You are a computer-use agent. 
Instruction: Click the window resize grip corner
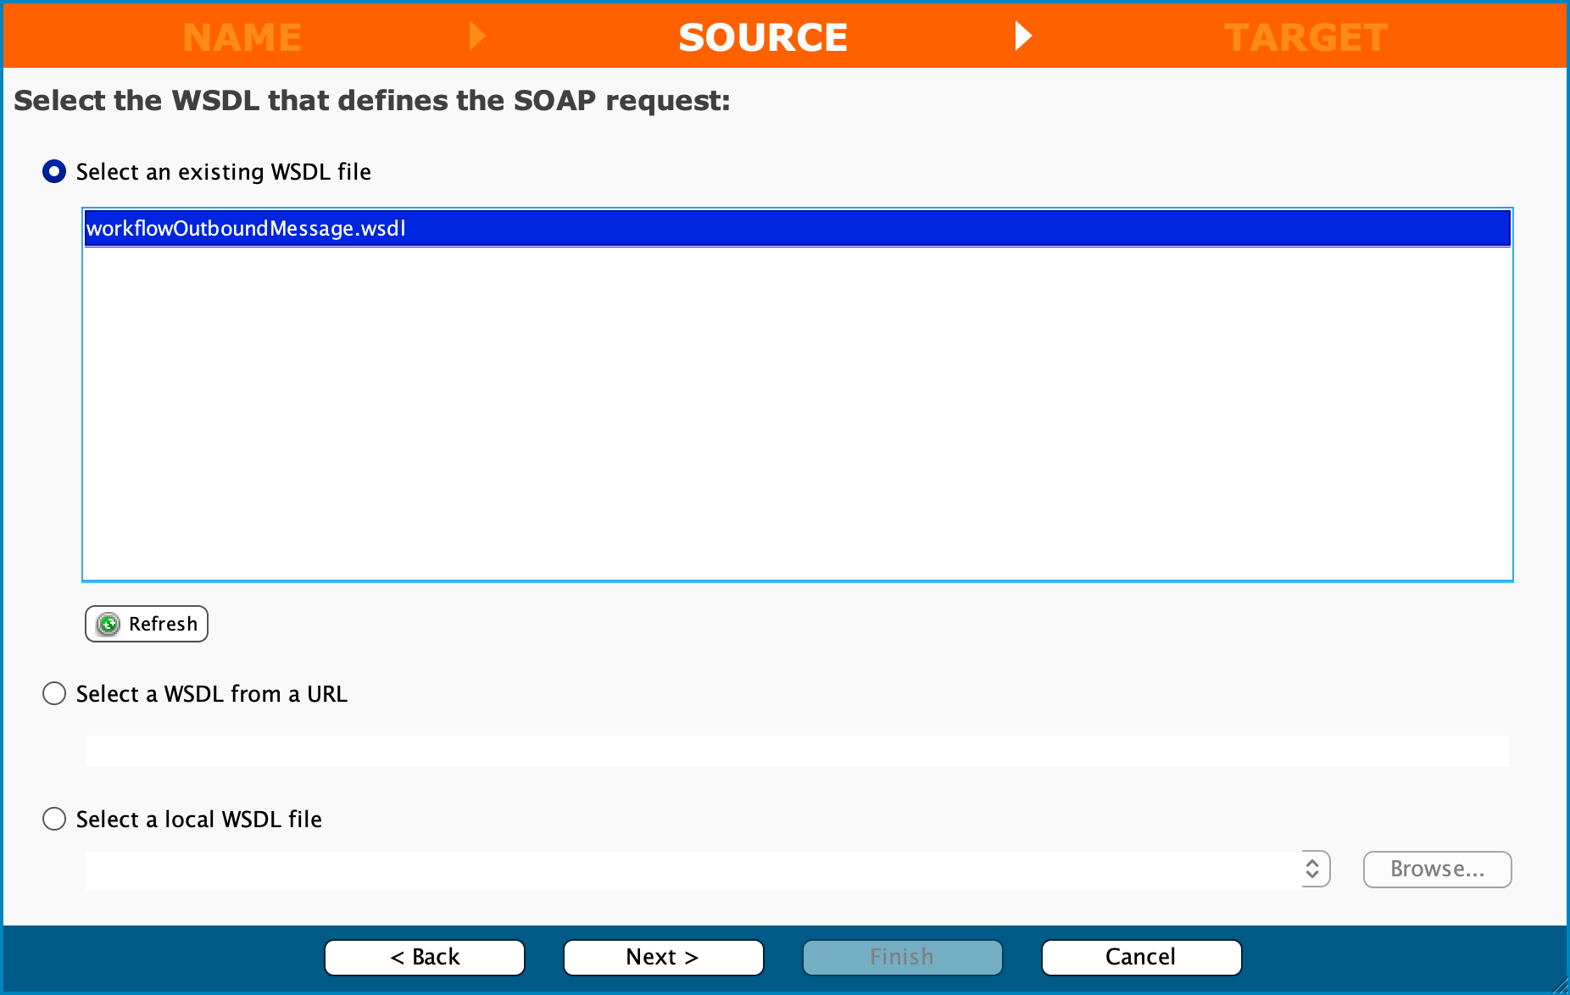[x=1560, y=985]
